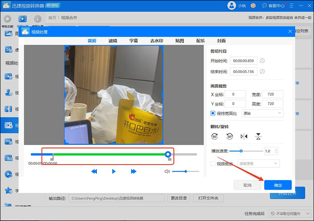Mute the preview volume speaker icon
314x221 pixels.
[167, 171]
